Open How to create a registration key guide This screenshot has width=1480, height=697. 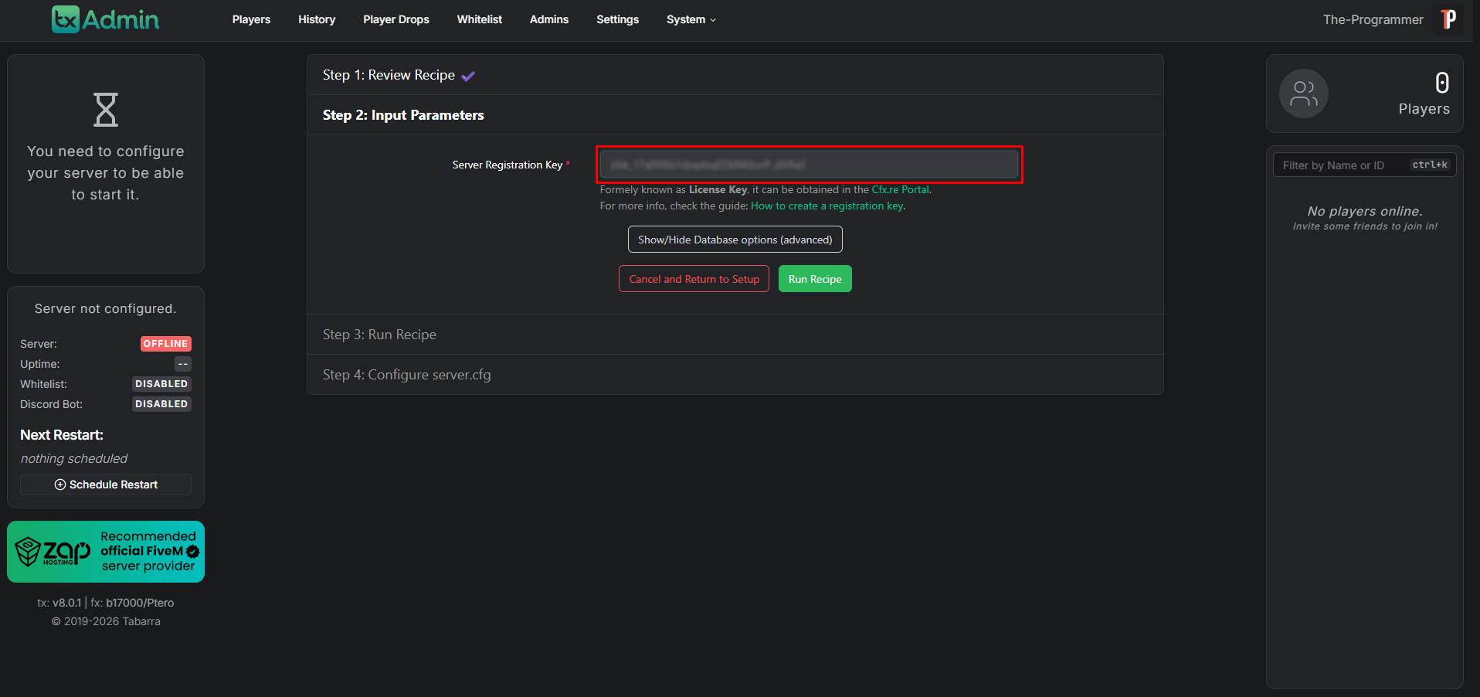point(827,206)
